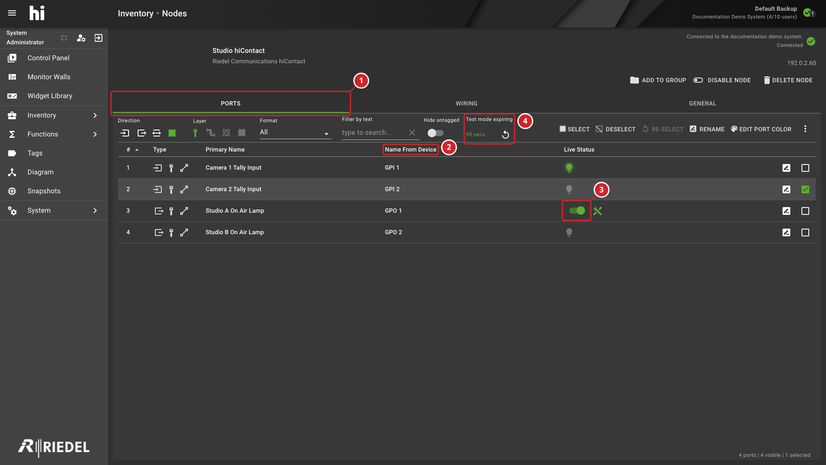
Task: Click the backup status green check icon
Action: 808,12
